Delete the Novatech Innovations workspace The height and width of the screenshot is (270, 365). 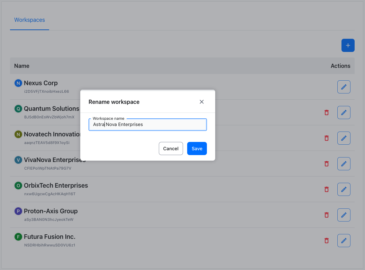coord(326,138)
